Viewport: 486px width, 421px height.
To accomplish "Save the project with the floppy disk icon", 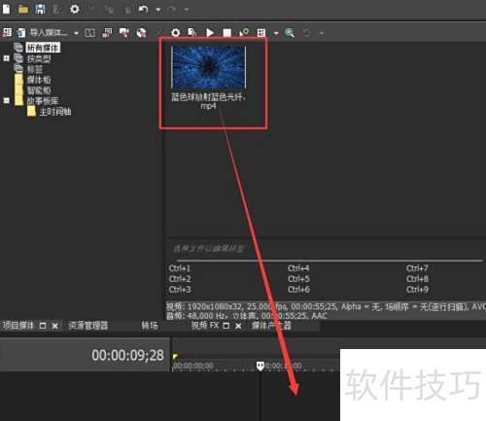I will tap(40, 9).
